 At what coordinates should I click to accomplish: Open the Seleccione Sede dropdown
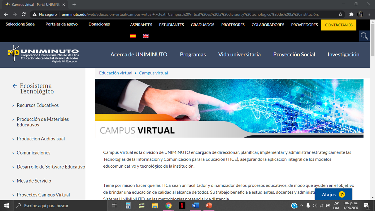(x=20, y=24)
